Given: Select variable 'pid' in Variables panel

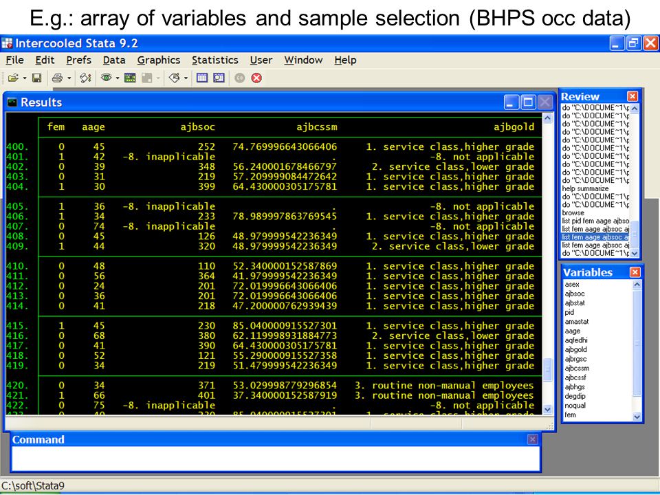Looking at the screenshot, I should click(x=569, y=312).
